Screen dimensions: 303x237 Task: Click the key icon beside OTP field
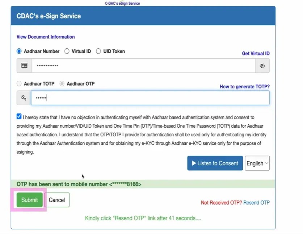coord(24,98)
